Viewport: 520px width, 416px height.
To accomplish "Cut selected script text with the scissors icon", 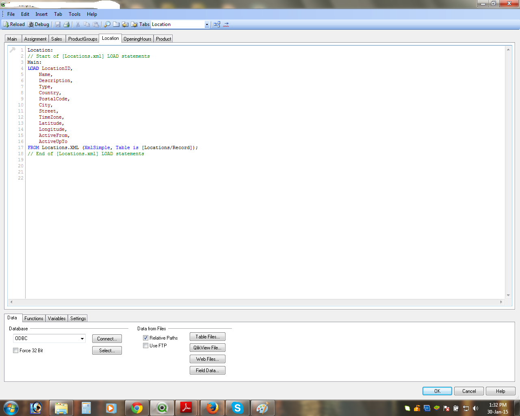I will 78,24.
